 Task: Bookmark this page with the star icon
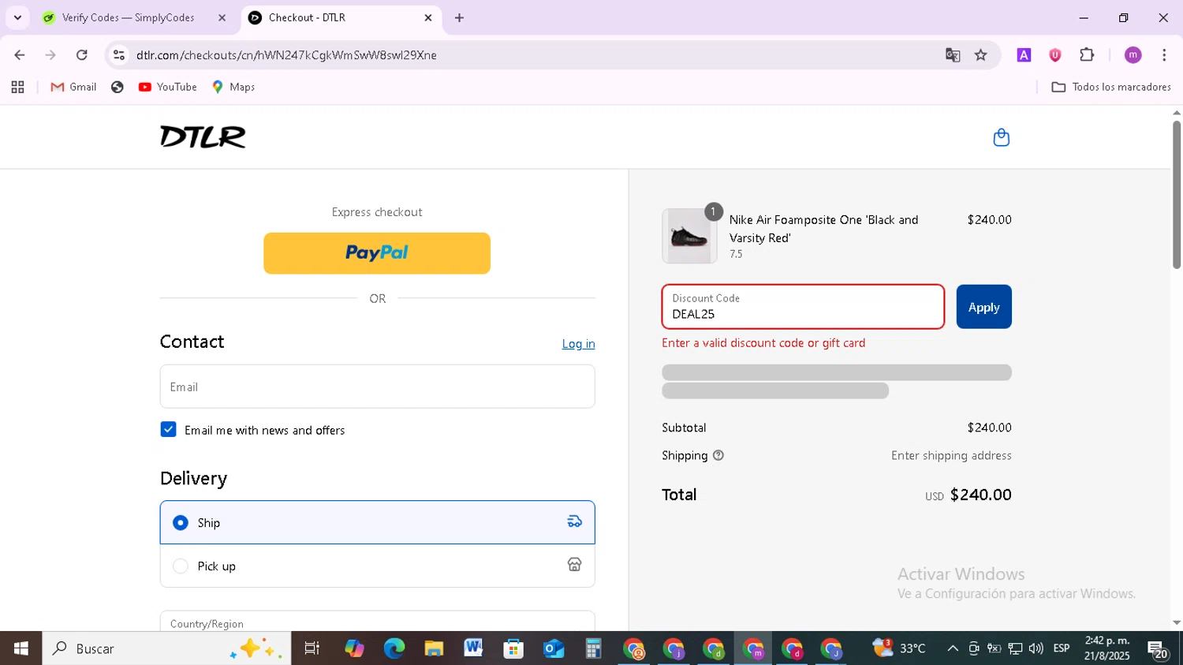pyautogui.click(x=980, y=55)
